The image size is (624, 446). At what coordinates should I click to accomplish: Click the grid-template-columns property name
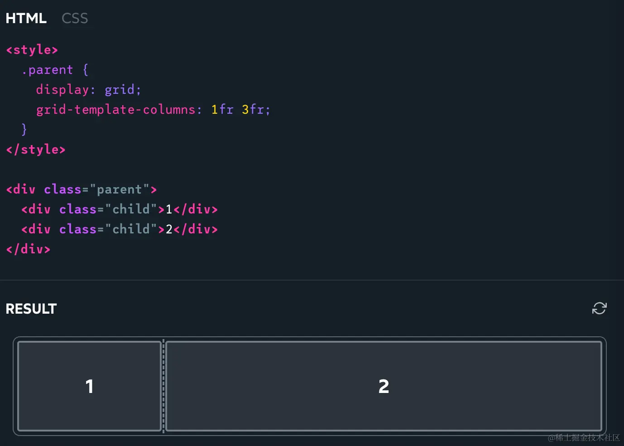click(115, 110)
